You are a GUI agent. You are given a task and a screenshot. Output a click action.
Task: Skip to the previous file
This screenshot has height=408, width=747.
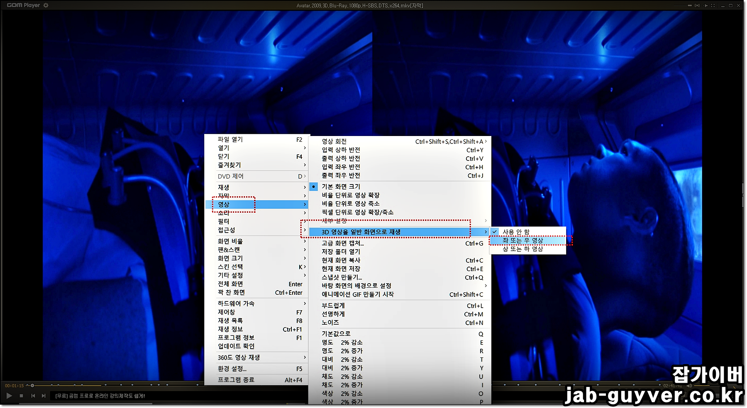pyautogui.click(x=33, y=396)
